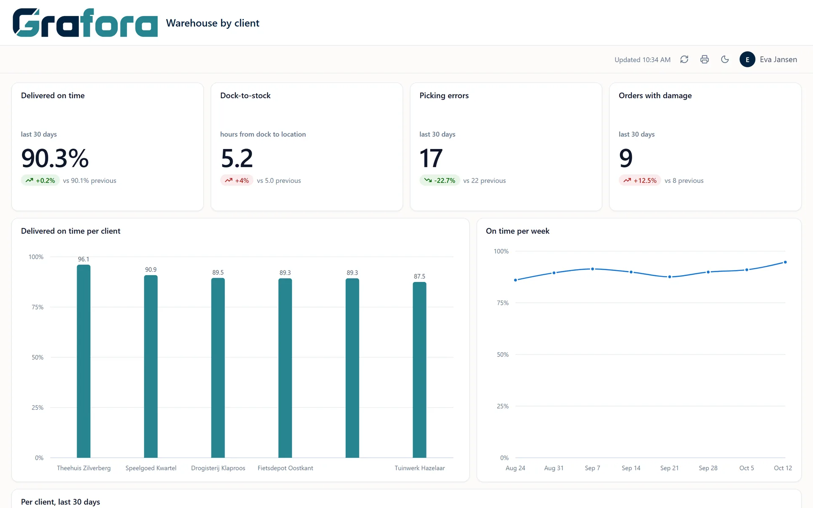Click the On time per week heading
813x508 pixels.
tap(517, 231)
